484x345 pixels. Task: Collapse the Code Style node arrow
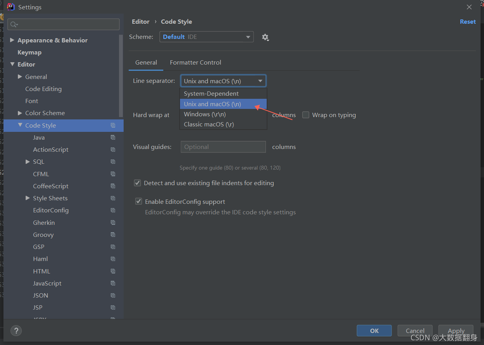click(20, 125)
